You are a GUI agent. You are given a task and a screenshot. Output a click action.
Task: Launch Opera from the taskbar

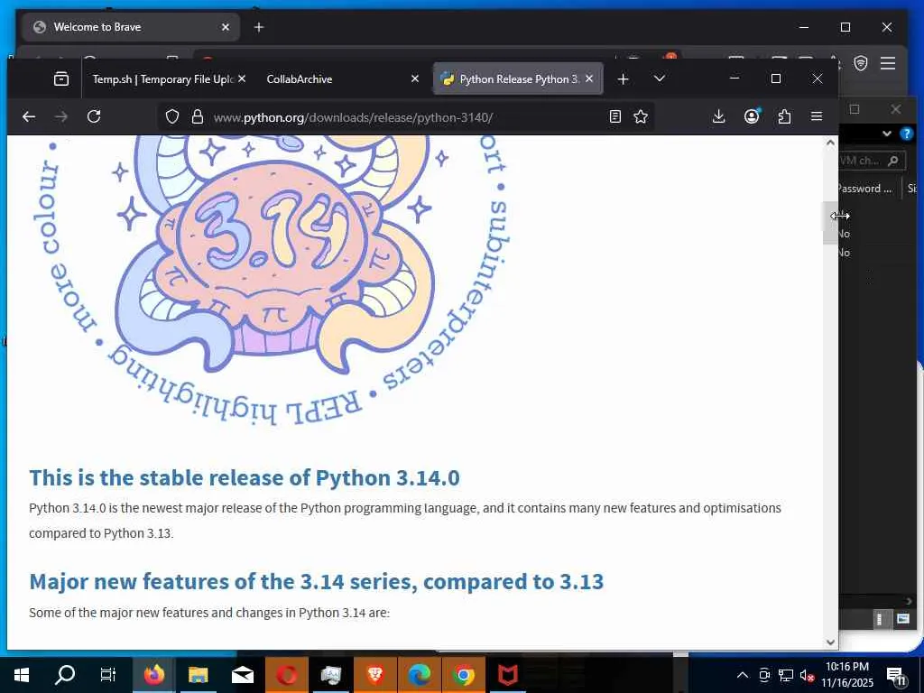(x=286, y=675)
